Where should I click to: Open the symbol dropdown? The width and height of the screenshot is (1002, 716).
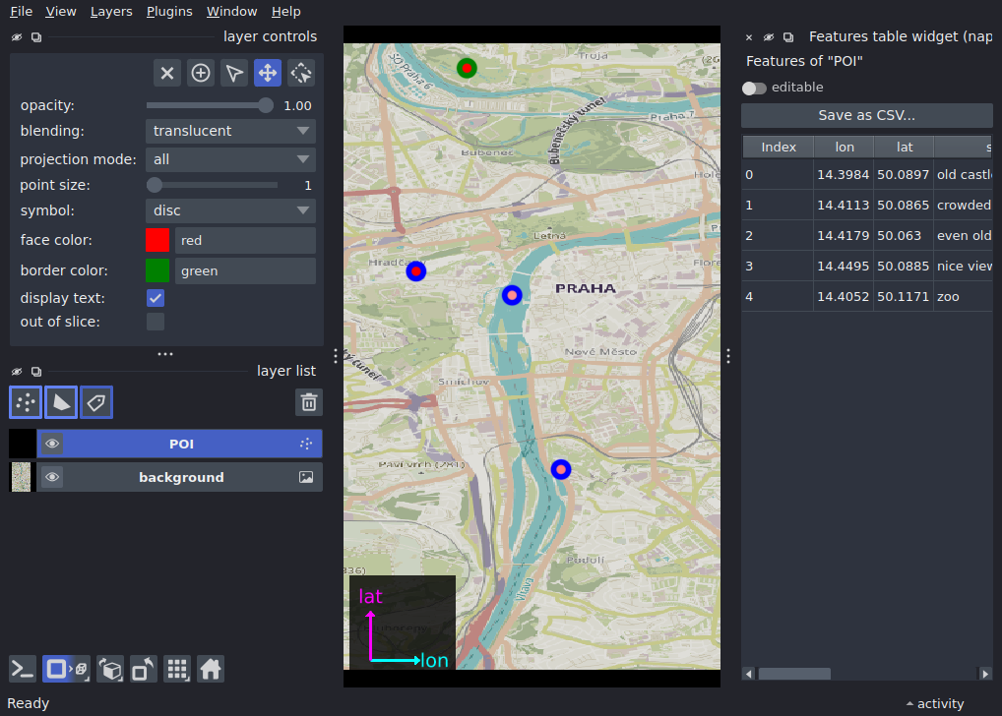point(230,210)
